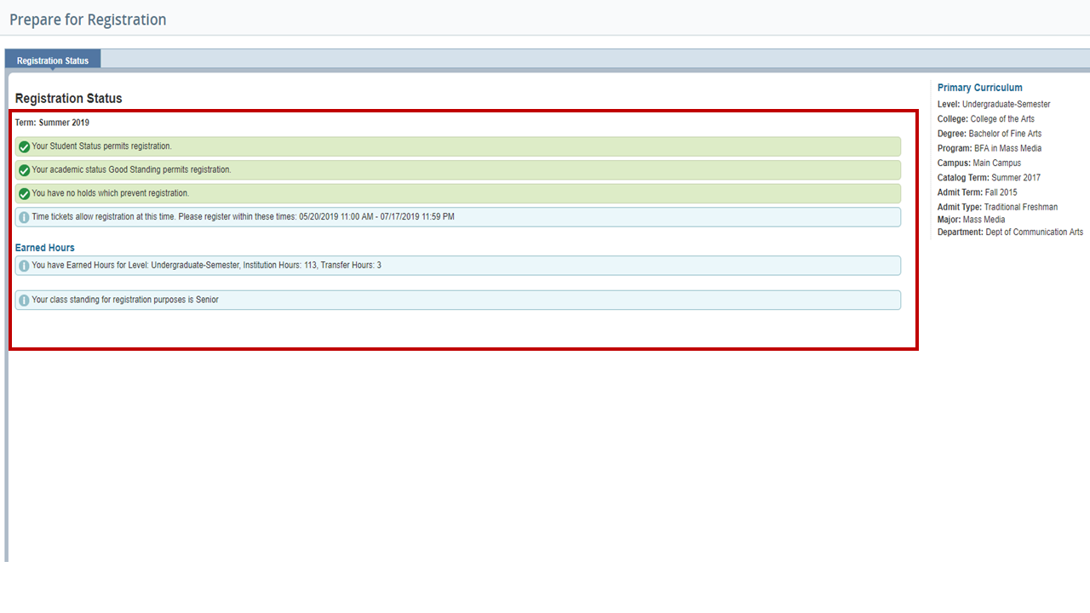This screenshot has height=613, width=1090.
Task: Select the info icon beside class standing message
Action: 25,300
